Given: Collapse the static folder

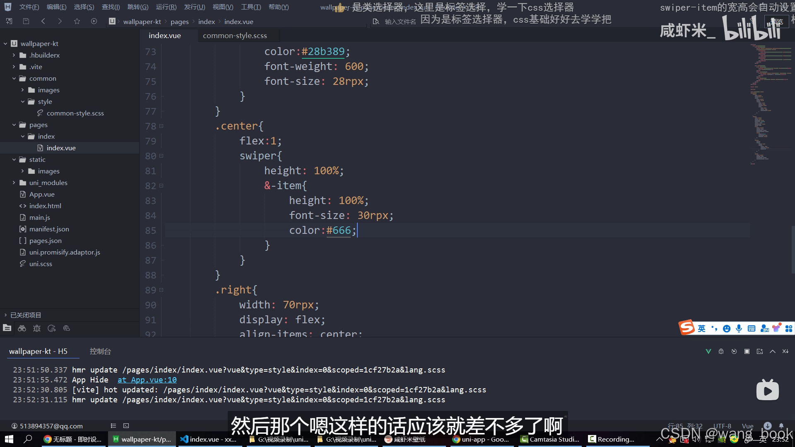Looking at the screenshot, I should tap(14, 159).
